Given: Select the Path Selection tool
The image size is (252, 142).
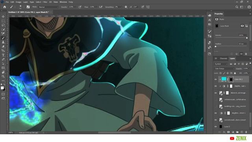Looking at the screenshot, I should (x=3, y=64).
